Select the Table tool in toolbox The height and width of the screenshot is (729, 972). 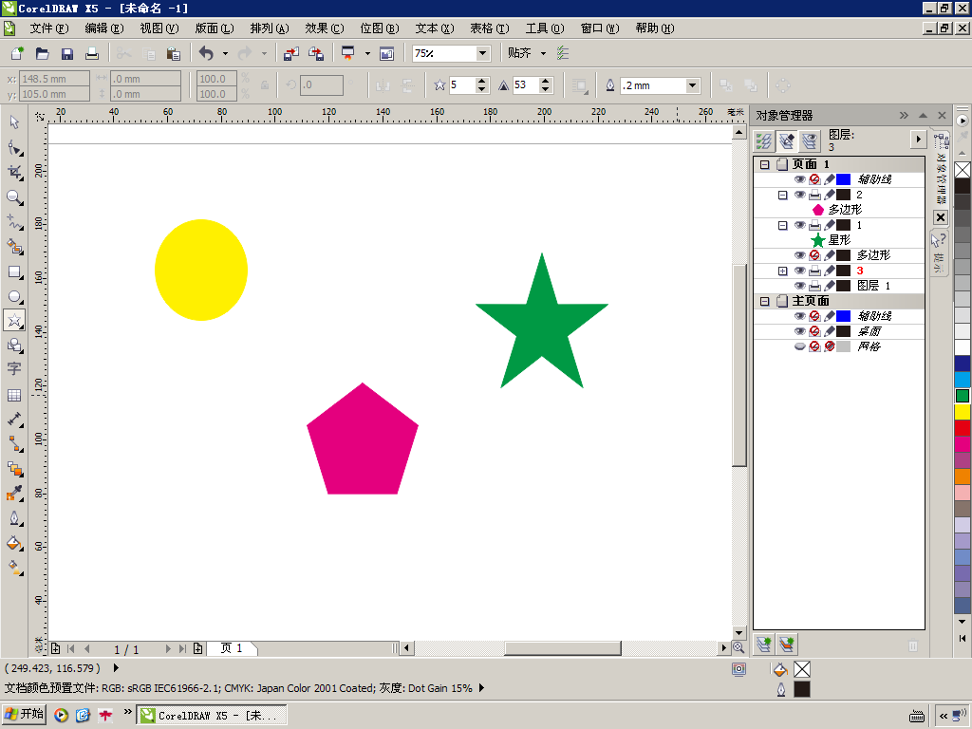[x=14, y=396]
